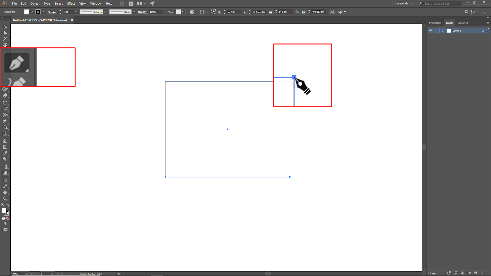Select the Perspective Grid tool

click(5, 133)
